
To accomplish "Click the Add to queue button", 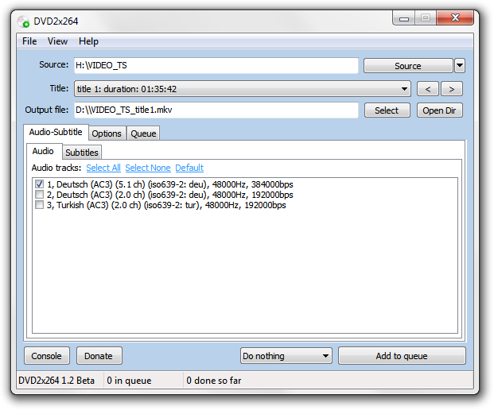I will point(402,356).
